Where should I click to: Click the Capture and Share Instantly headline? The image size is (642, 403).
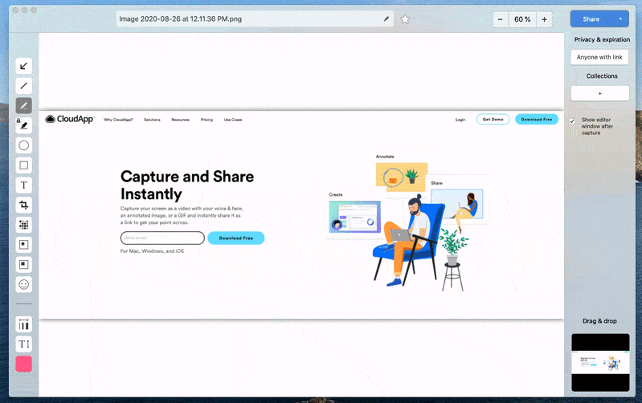tap(187, 185)
